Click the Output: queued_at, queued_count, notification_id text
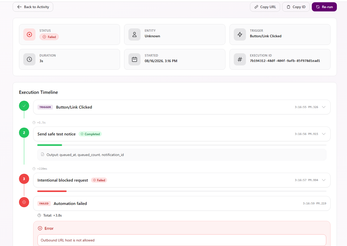Image resolution: width=347 pixels, height=246 pixels. (x=85, y=155)
